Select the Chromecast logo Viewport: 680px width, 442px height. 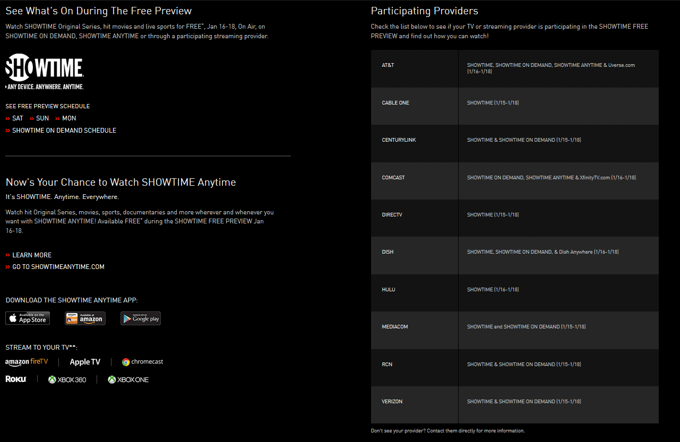pyautogui.click(x=142, y=362)
